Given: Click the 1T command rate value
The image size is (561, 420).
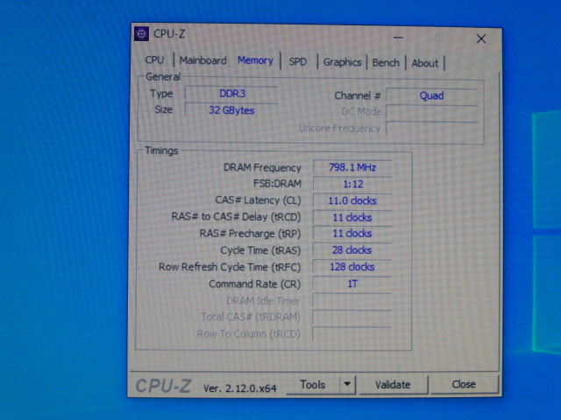Looking at the screenshot, I should pos(352,283).
